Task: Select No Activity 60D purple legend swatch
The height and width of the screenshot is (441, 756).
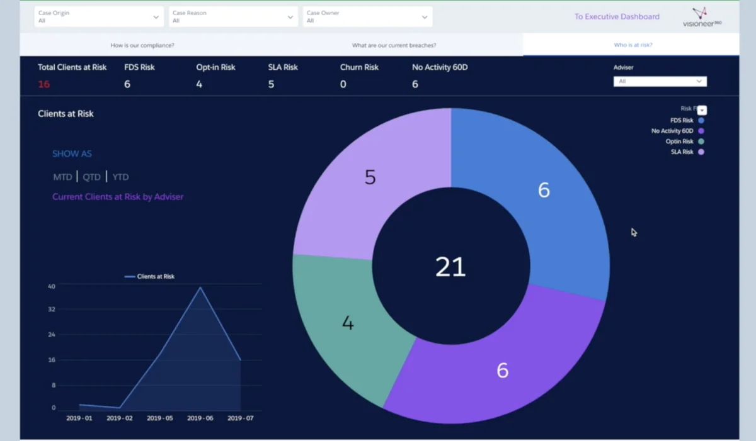Action: coord(701,131)
